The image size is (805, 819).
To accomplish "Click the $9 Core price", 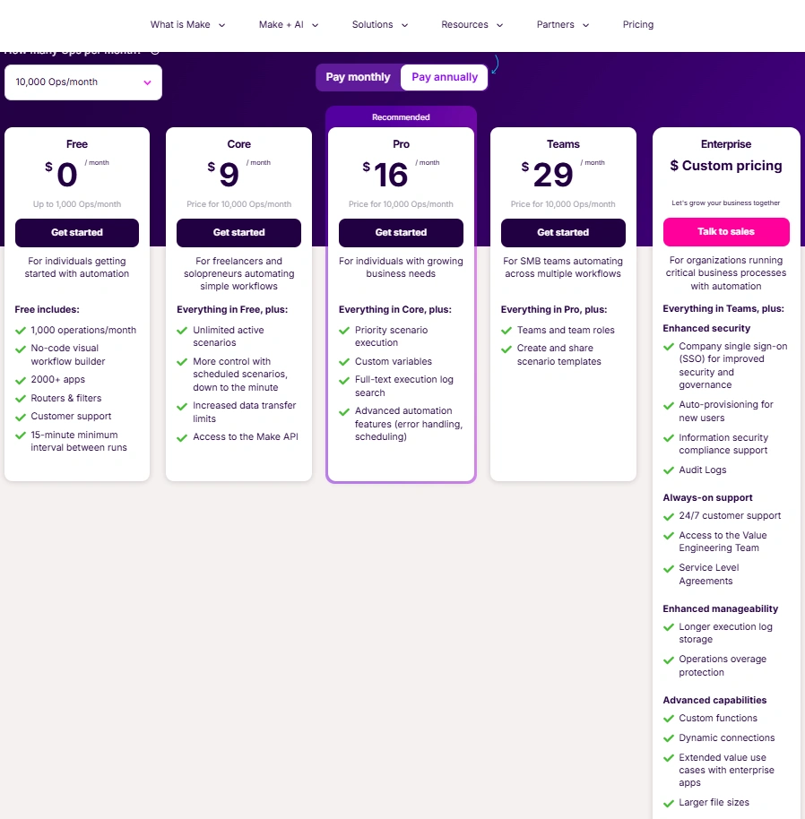I will click(x=223, y=175).
